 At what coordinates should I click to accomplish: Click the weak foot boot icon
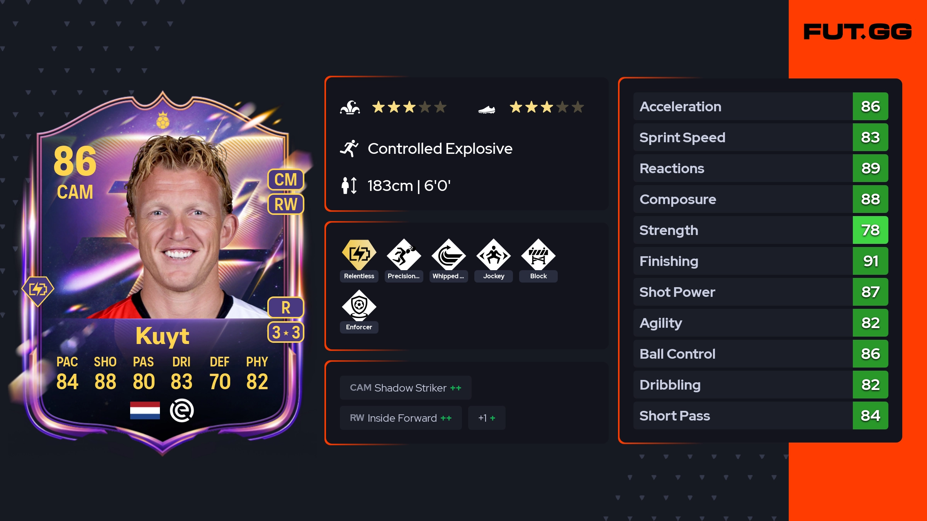pyautogui.click(x=487, y=110)
